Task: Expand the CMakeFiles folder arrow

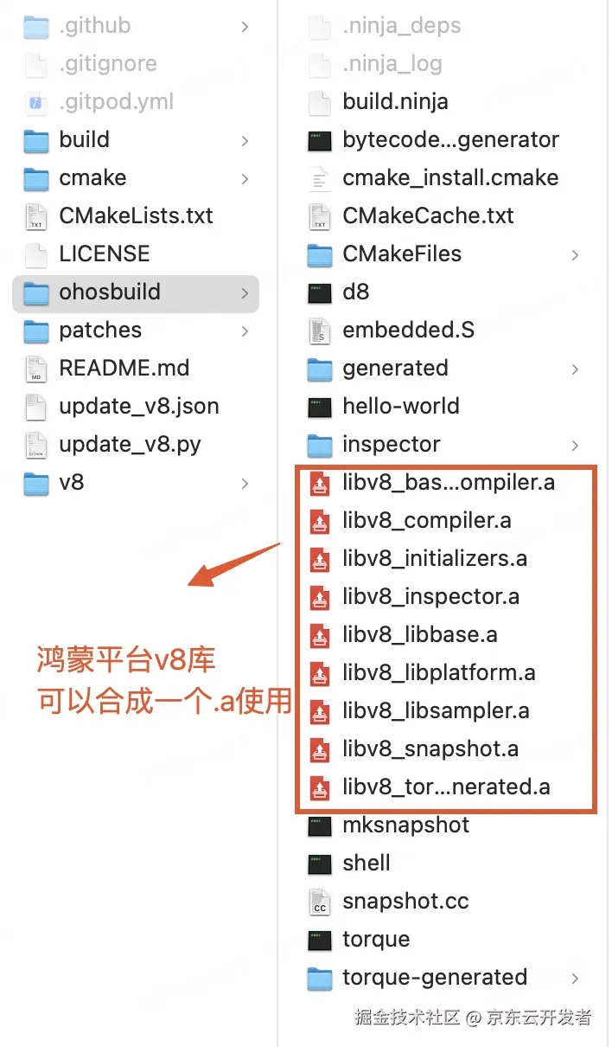Action: pyautogui.click(x=575, y=254)
